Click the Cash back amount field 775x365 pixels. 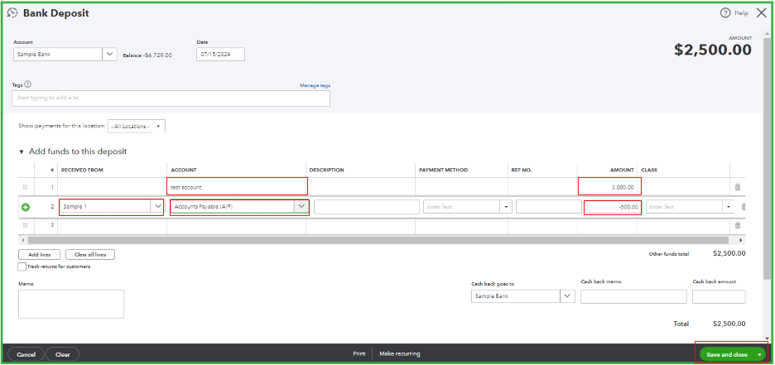pyautogui.click(x=719, y=296)
